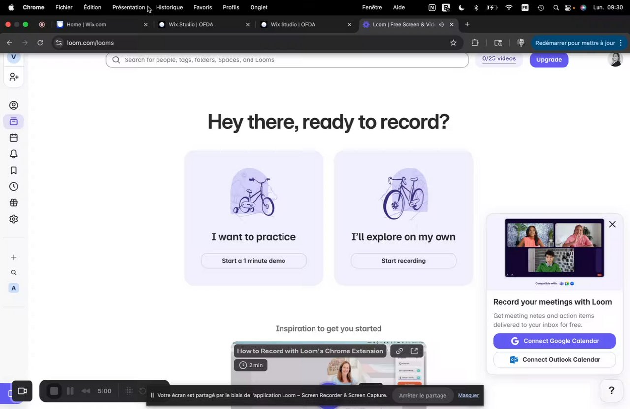Image resolution: width=630 pixels, height=409 pixels.
Task: Close the 'Record your meetings with Loom' popup
Action: (612, 224)
